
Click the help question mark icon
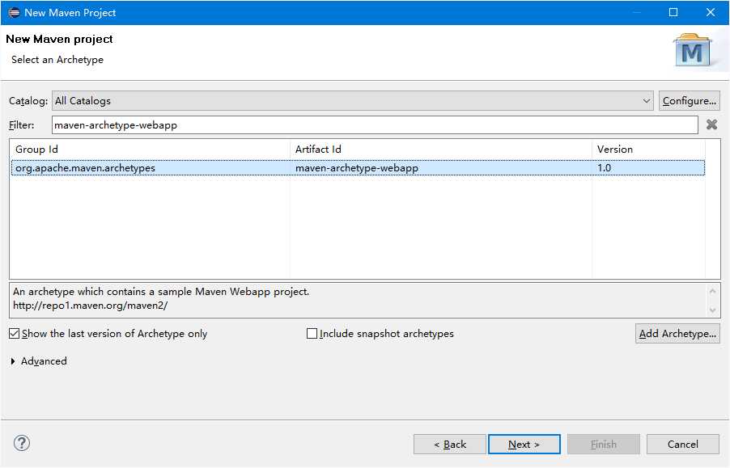[22, 443]
